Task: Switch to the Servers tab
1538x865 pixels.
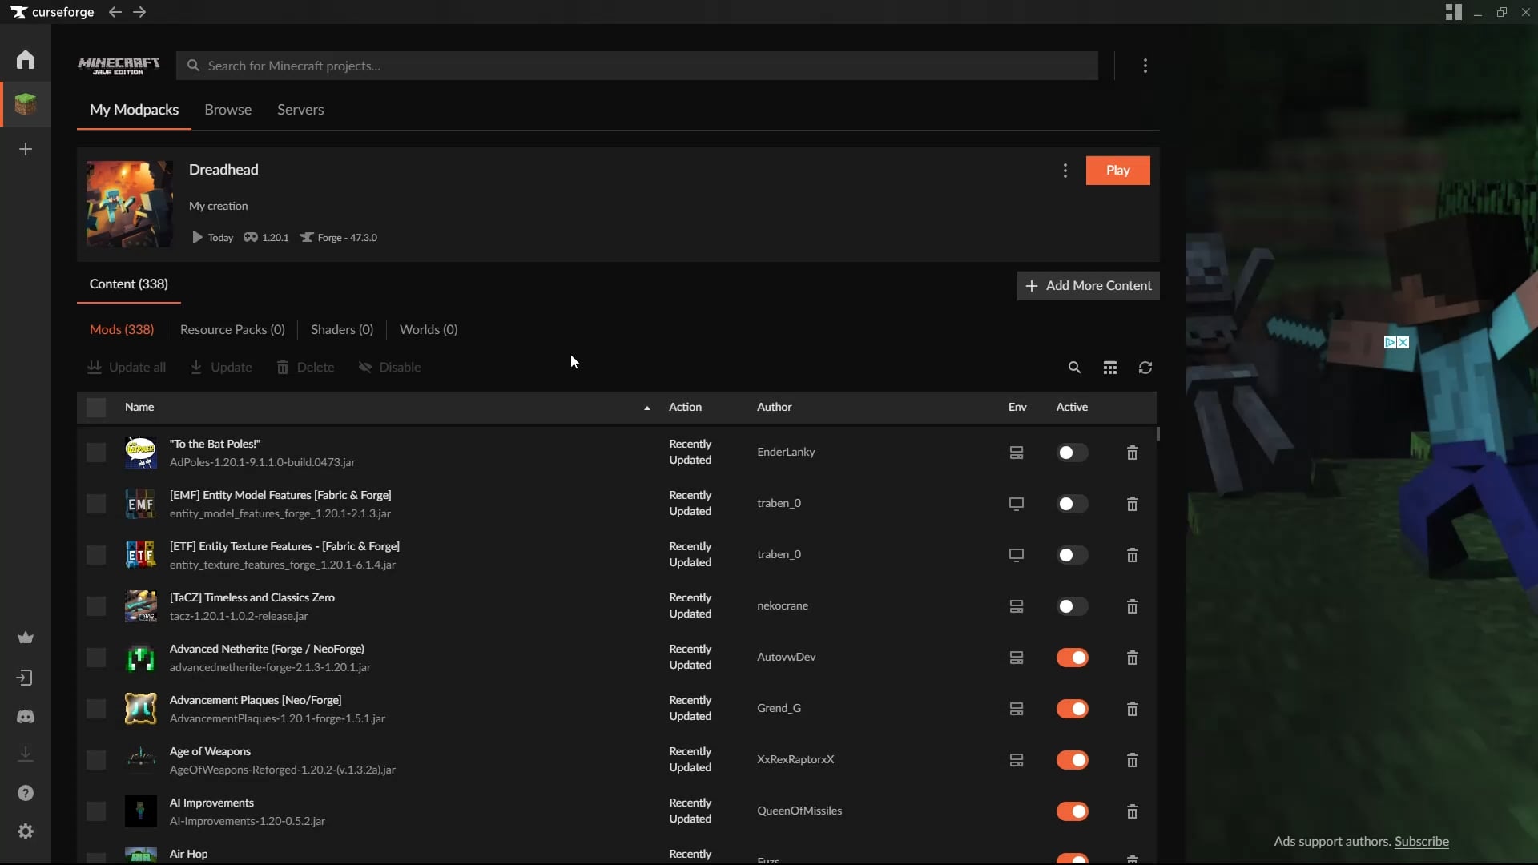Action: pyautogui.click(x=300, y=110)
